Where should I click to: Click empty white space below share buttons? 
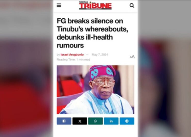[x=95, y=131]
